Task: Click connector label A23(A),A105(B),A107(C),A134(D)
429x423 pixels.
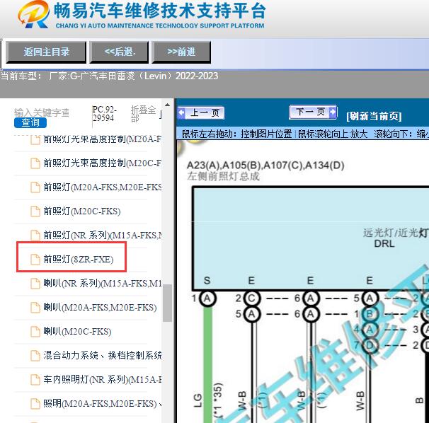Action: pyautogui.click(x=265, y=165)
